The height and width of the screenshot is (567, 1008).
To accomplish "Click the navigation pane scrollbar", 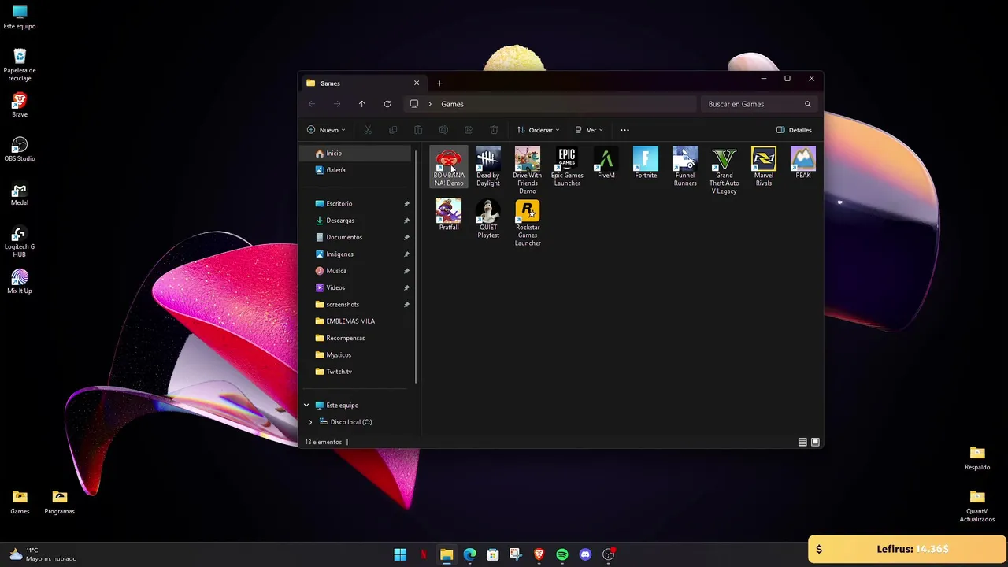I will coord(415,266).
